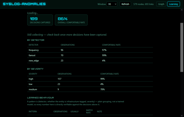Click the PATTERN column header
Viewport: 184px width, 117px height.
click(x=33, y=112)
